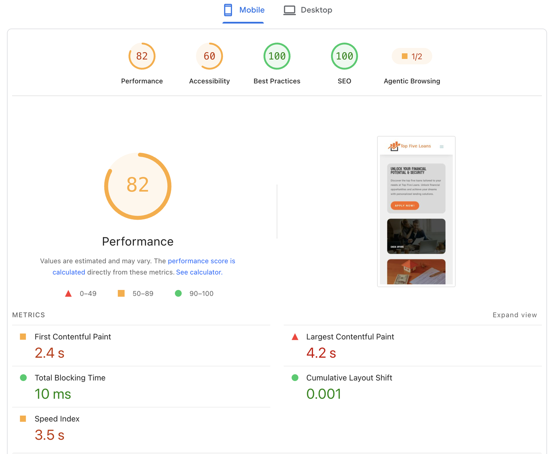Open the Performance score gauge 82 at top
This screenshot has height=454, width=554.
142,56
